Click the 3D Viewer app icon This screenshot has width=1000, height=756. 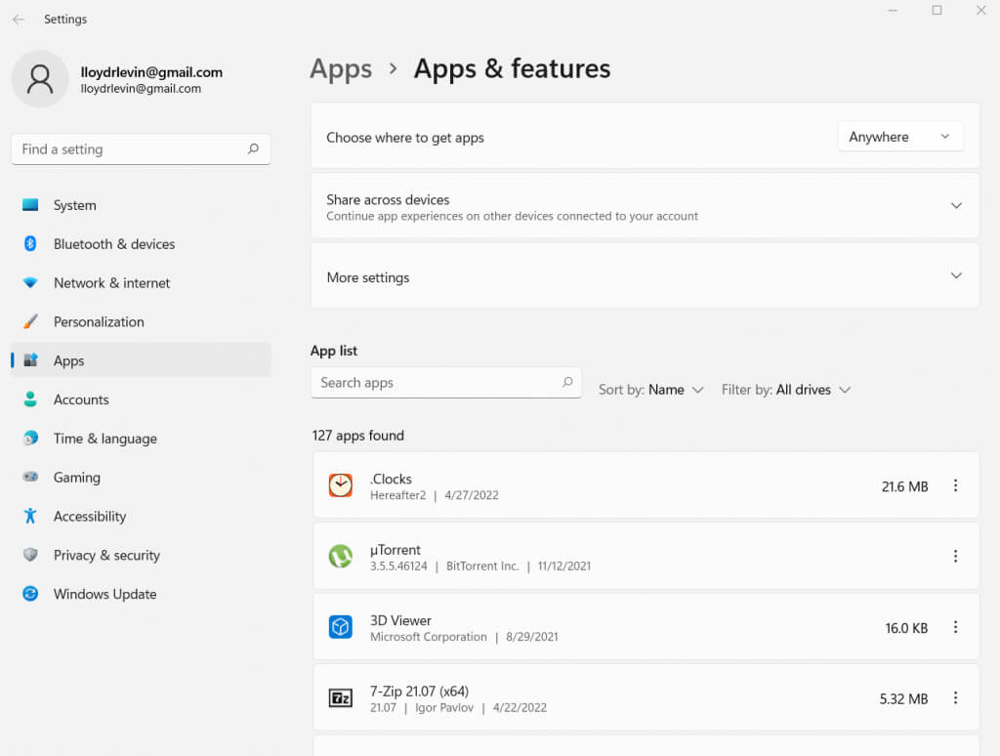tap(340, 627)
